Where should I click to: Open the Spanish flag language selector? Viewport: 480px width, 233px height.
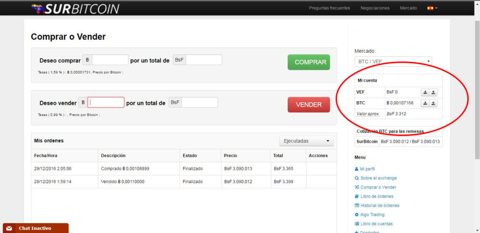pyautogui.click(x=432, y=8)
